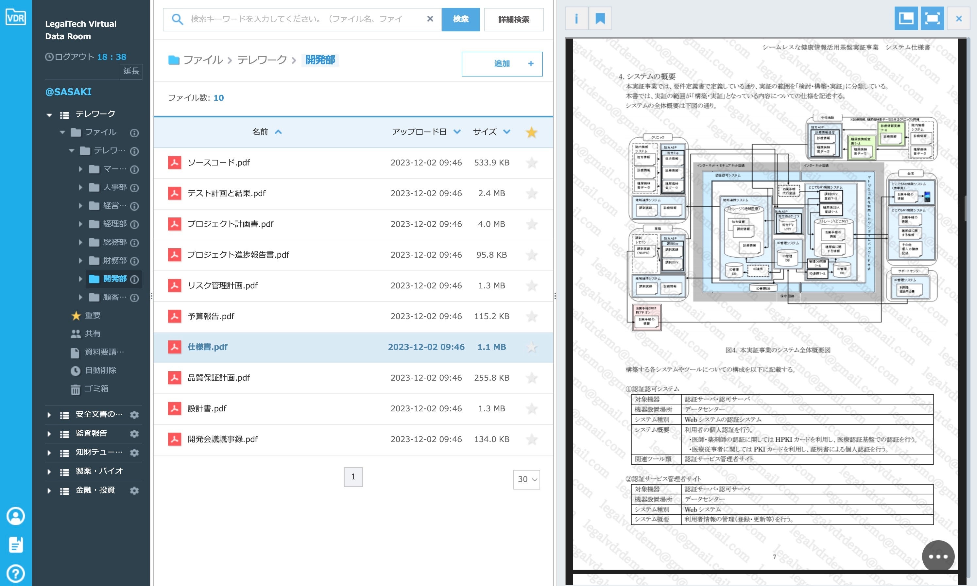Click the info icon in preview toolbar

tap(576, 19)
